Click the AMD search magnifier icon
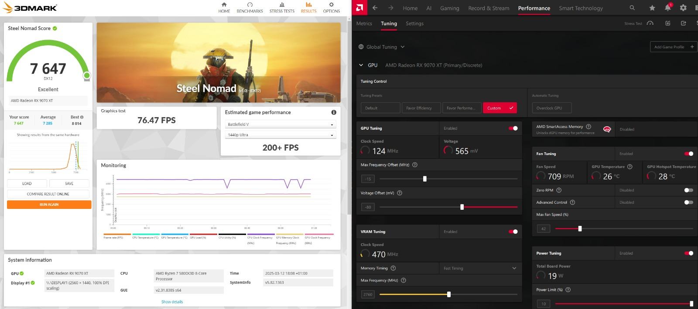698x309 pixels. 632,8
